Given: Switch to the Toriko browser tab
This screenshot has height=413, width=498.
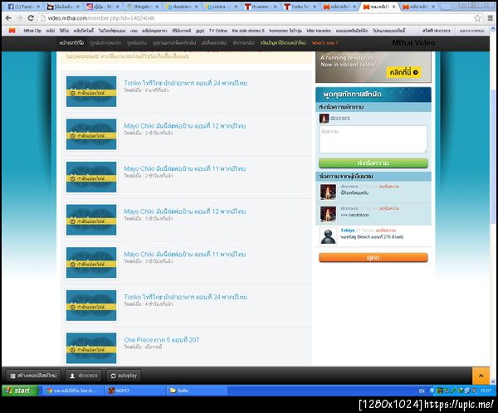Looking at the screenshot, I should pos(300,7).
